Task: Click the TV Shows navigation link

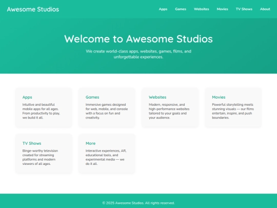Action: tap(244, 9)
